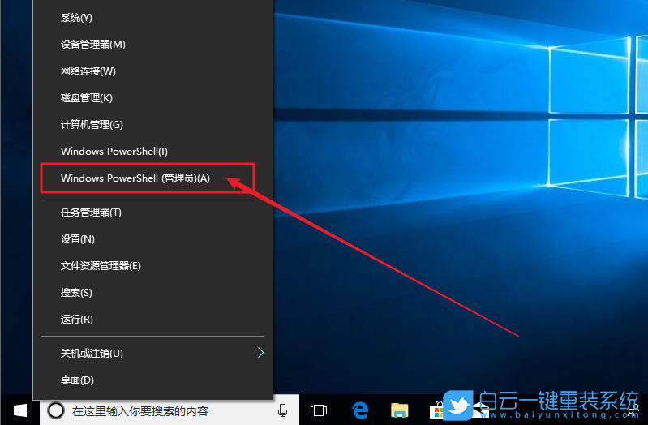This screenshot has height=425, width=648.
Task: Select 设置(N) in the menu
Action: pyautogui.click(x=77, y=238)
